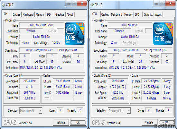This screenshot has height=129, width=177.
Task: Click Level 2 cache value '3072 KBytes'
Action: point(63,92)
